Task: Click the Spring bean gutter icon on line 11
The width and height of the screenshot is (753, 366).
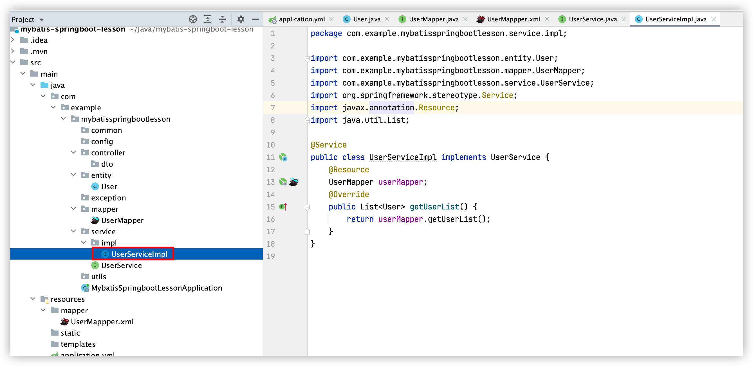Action: click(283, 157)
